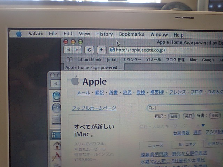Open the 遠藤農相問題 news headline
The height and width of the screenshot is (167, 223).
coord(174,154)
